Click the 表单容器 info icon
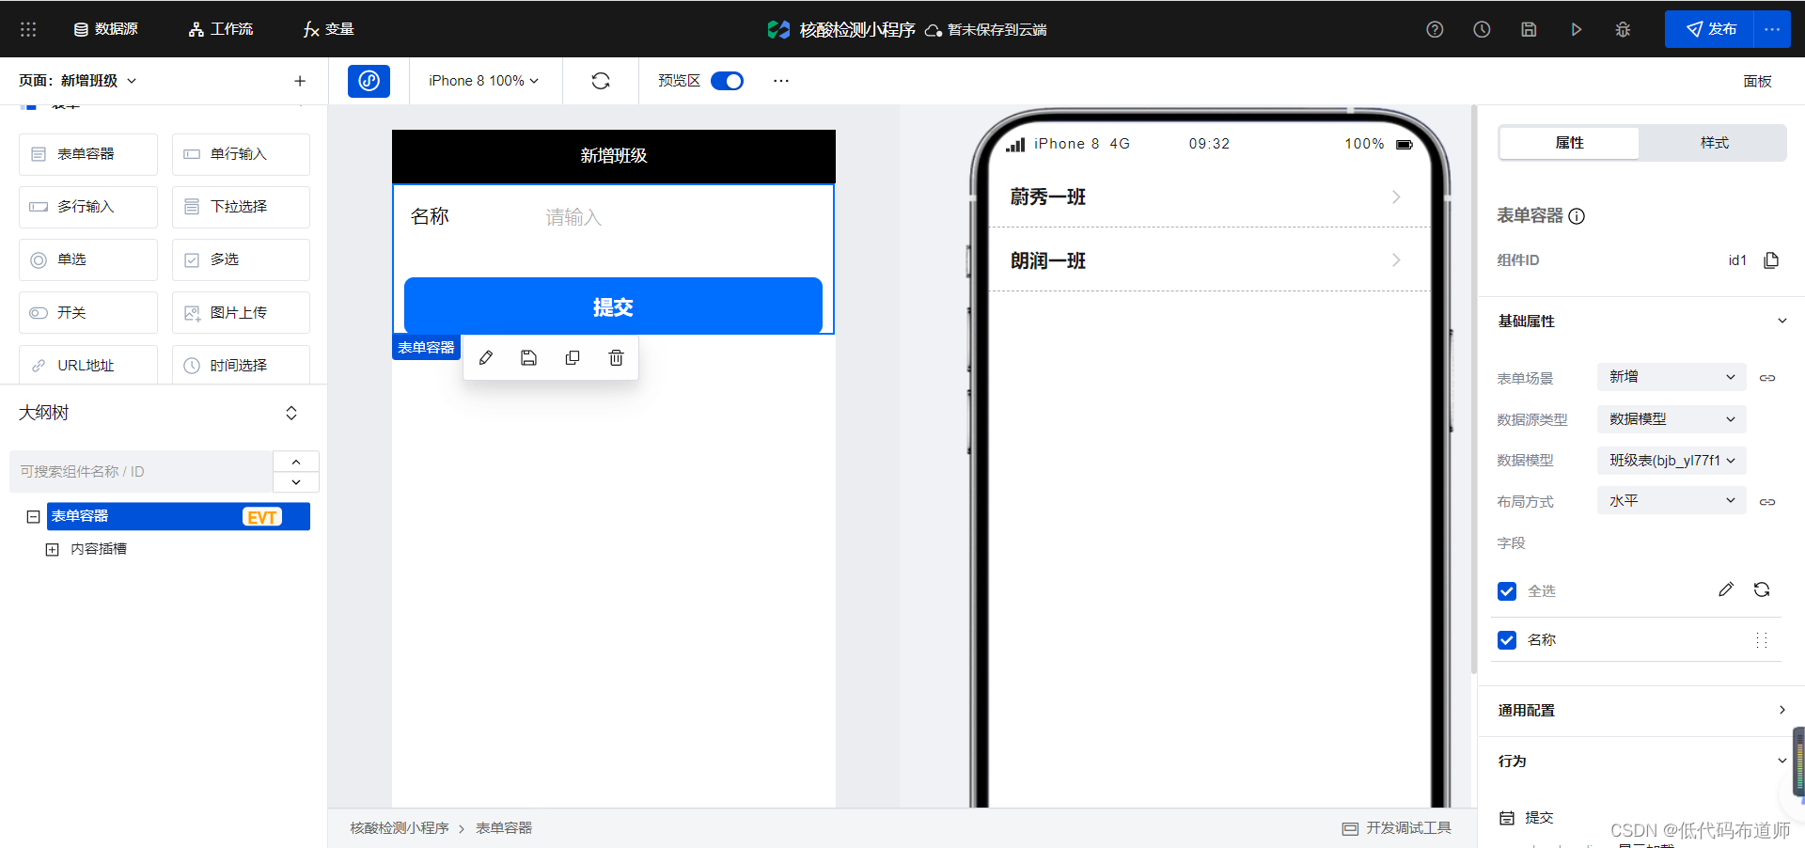 point(1577,216)
